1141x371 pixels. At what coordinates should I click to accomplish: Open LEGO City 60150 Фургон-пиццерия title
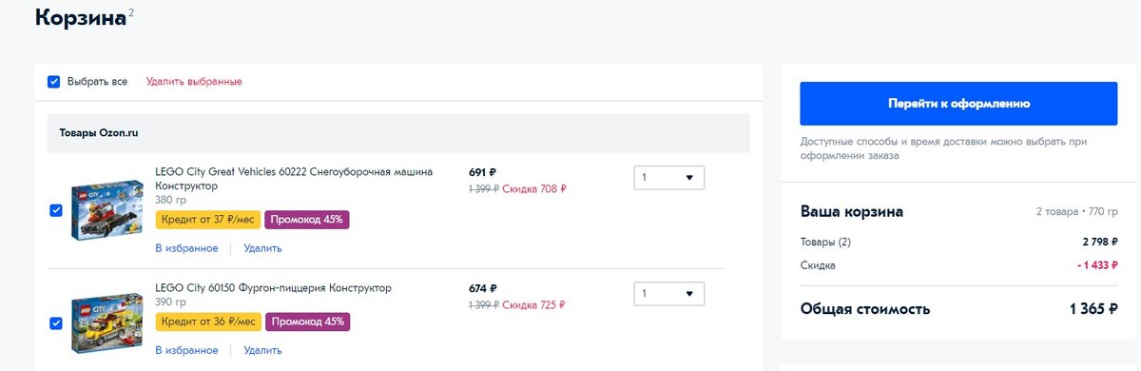273,287
